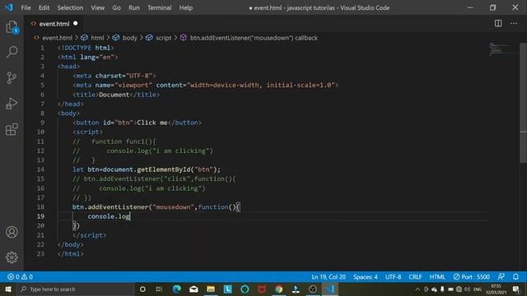Open Task View in taskbar
The image size is (527, 296).
[x=159, y=289]
